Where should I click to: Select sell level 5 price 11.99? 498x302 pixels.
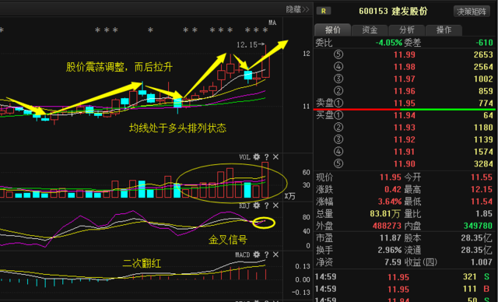(405, 54)
